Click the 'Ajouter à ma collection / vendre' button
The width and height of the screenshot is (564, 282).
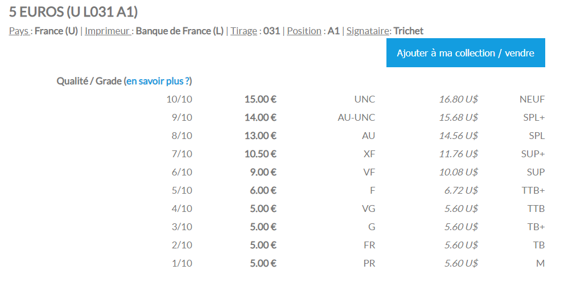click(466, 53)
